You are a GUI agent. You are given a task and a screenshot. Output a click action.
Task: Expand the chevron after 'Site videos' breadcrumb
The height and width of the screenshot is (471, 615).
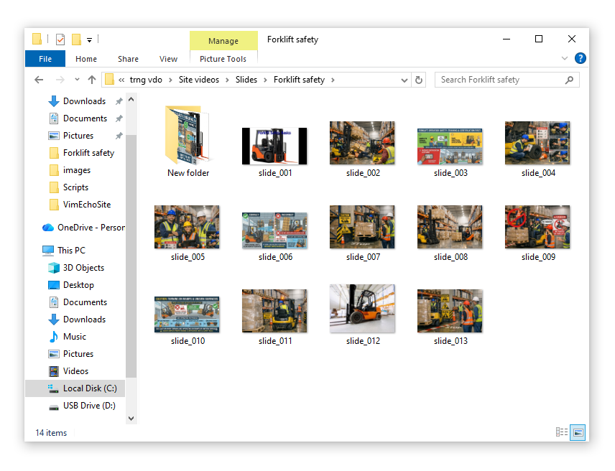[x=227, y=80]
